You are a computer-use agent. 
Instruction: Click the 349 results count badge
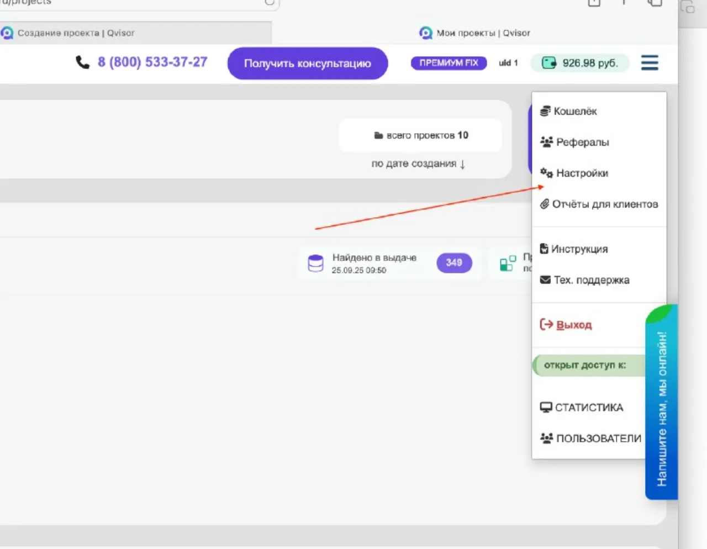tap(454, 263)
